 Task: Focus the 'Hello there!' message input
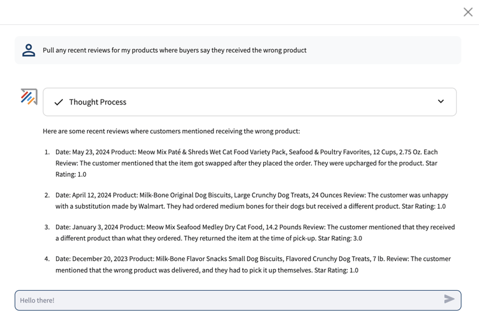coord(238,300)
